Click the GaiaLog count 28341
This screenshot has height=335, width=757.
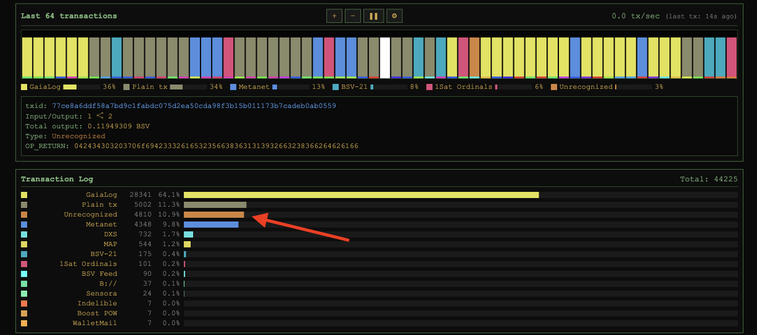(x=140, y=196)
